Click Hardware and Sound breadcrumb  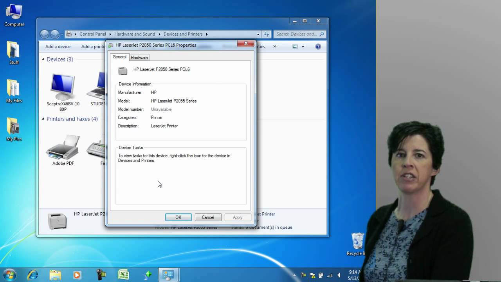[x=135, y=34]
